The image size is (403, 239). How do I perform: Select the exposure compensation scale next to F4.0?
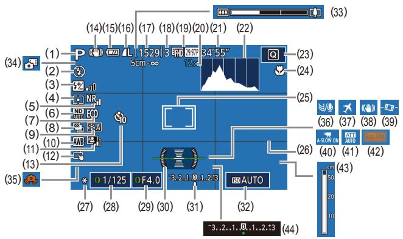click(x=194, y=178)
